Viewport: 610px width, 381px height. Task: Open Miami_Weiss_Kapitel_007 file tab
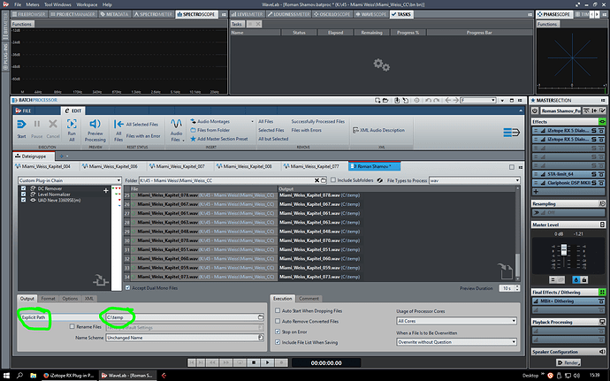180,166
